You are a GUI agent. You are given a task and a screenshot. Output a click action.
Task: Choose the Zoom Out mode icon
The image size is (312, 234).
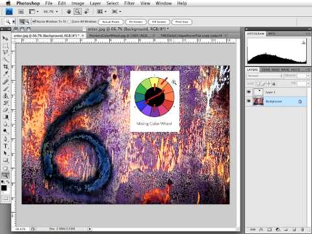pos(27,21)
